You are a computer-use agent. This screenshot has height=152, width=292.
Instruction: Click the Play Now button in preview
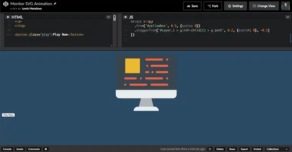coord(8,115)
